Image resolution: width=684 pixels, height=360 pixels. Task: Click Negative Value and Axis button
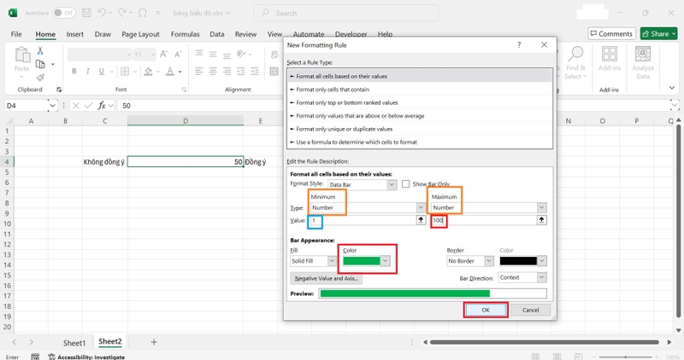click(x=326, y=278)
